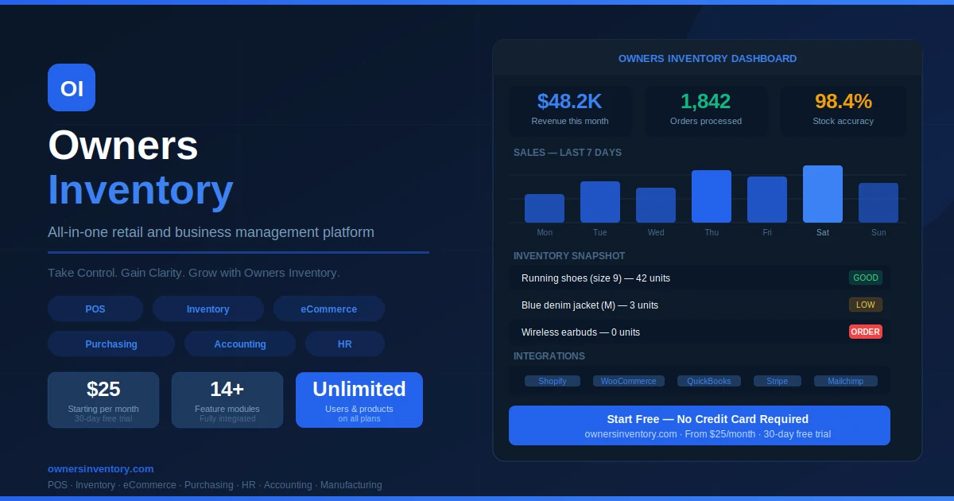Viewport: 954px width, 501px height.
Task: Click the all-in-one retail platform subtitle
Action: click(211, 232)
